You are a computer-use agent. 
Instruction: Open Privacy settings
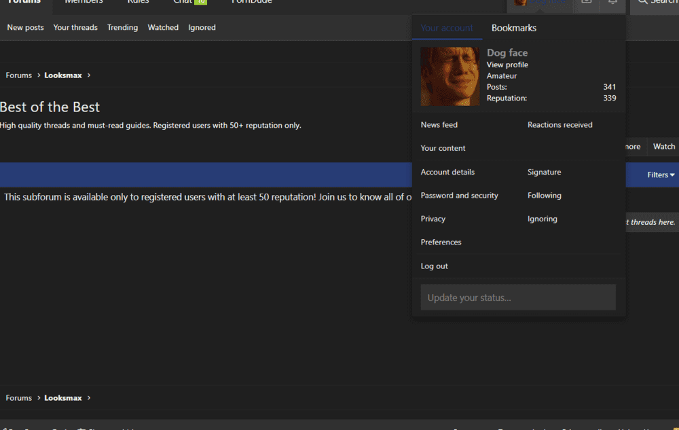(x=433, y=219)
